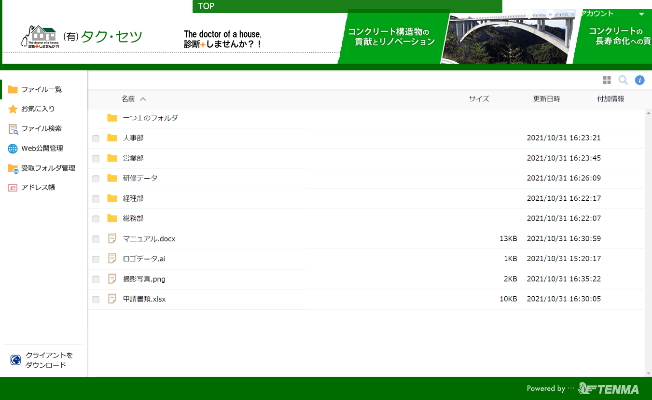Click the star icon for お気に入り

[13, 109]
